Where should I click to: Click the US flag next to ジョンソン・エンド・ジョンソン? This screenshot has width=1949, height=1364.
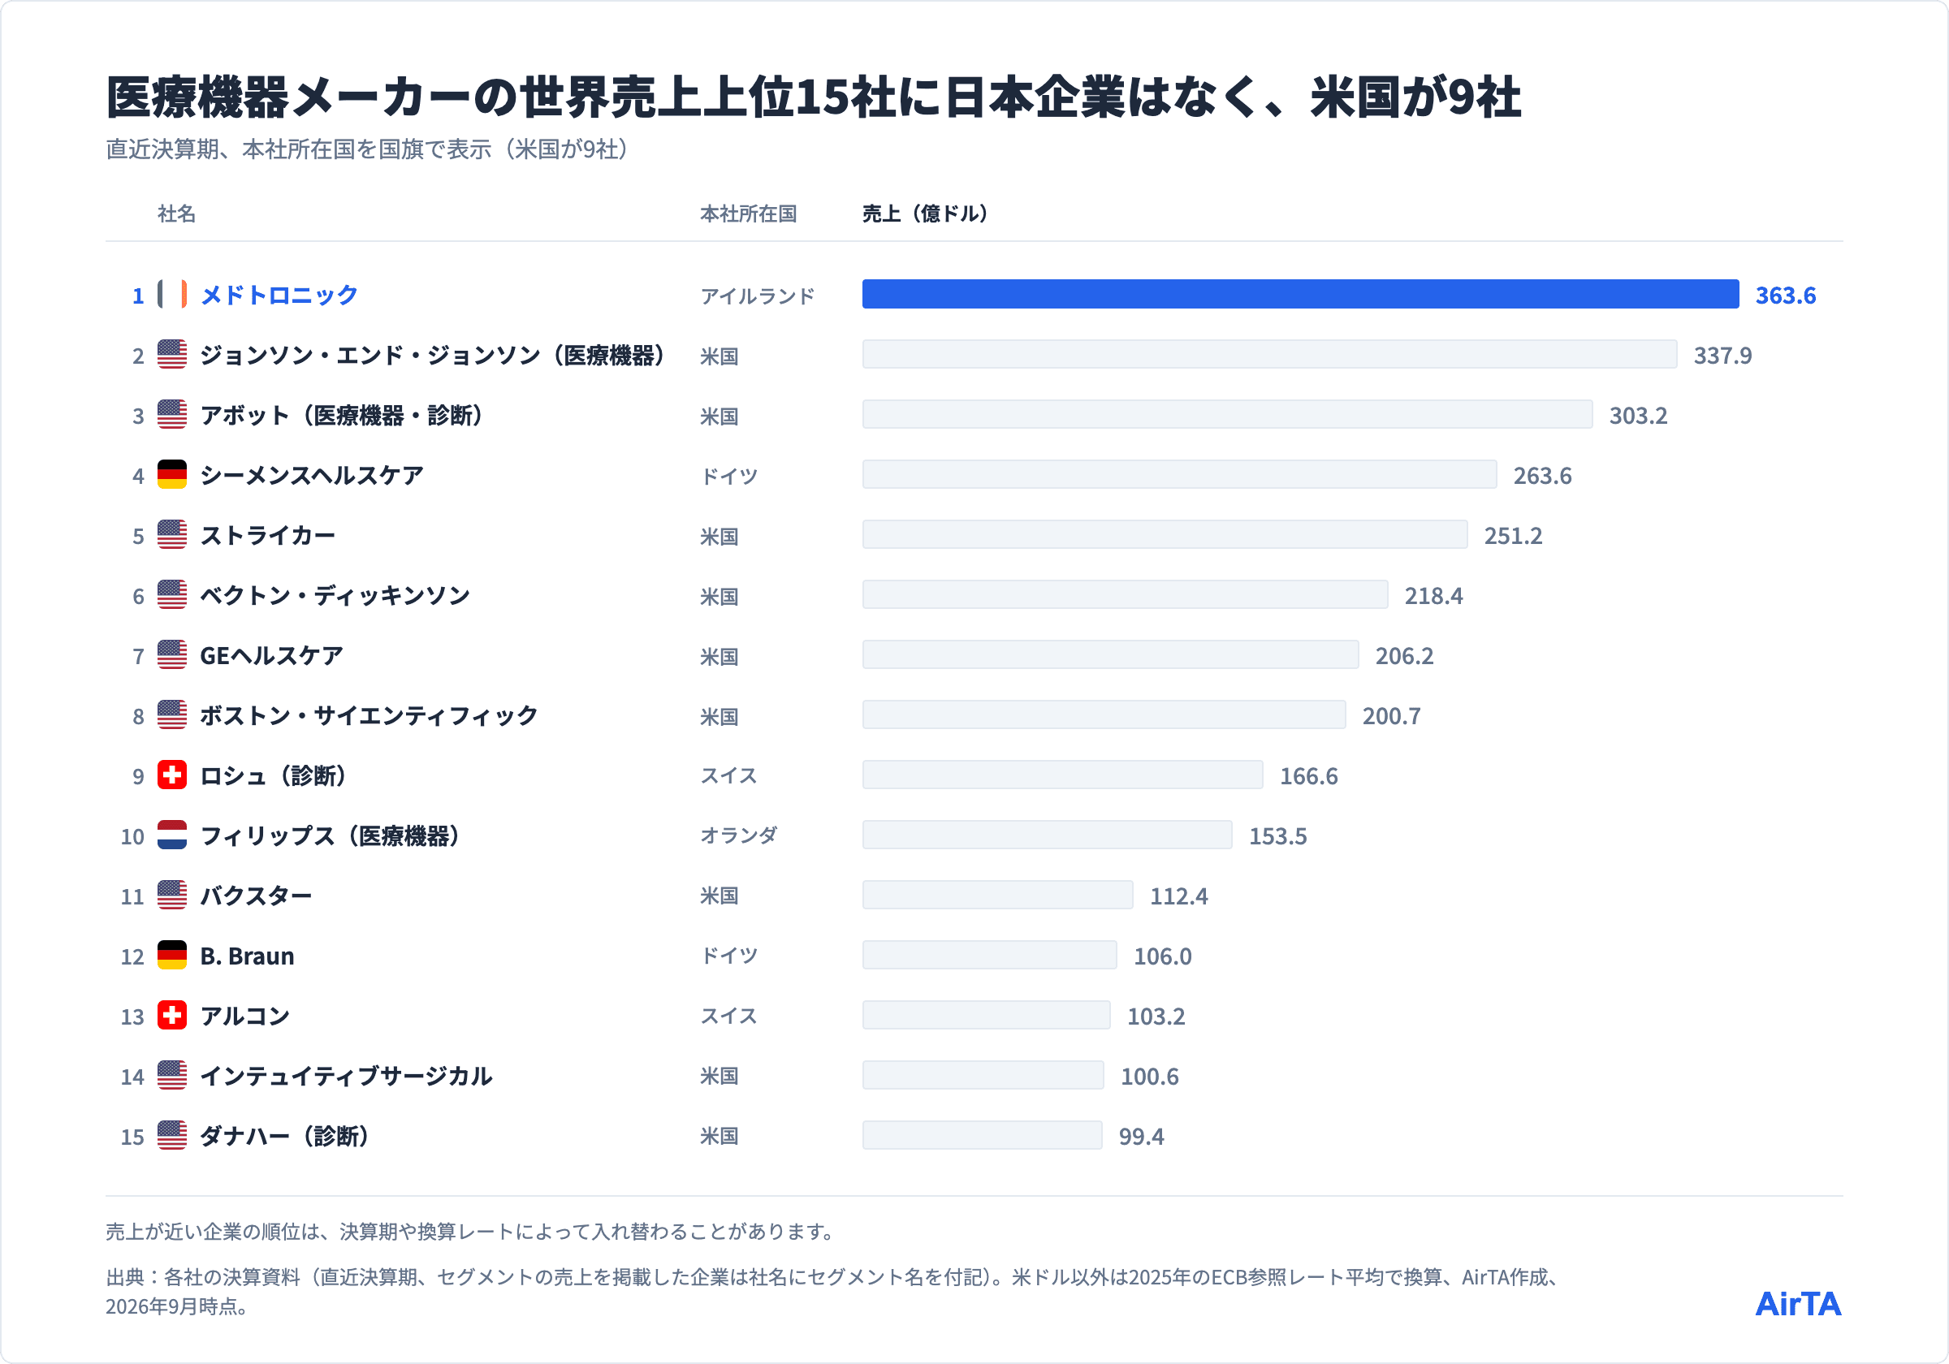[172, 355]
